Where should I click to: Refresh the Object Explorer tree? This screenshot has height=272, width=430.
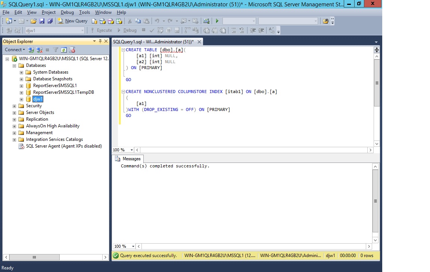(63, 50)
